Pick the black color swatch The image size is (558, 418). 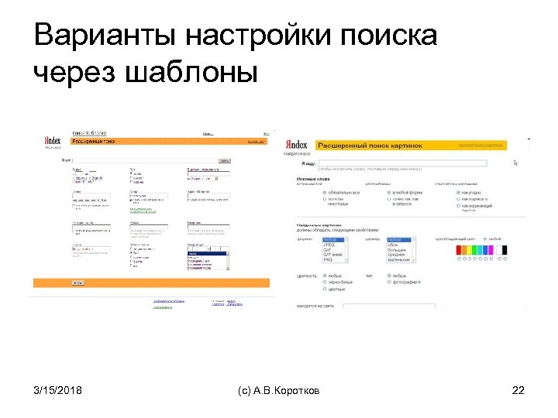505,250
